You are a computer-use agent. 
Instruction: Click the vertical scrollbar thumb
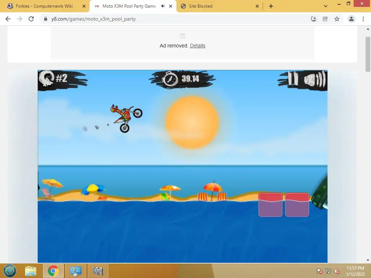[x=368, y=54]
